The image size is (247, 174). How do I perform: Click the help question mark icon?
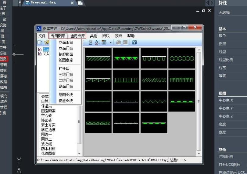pos(134,43)
